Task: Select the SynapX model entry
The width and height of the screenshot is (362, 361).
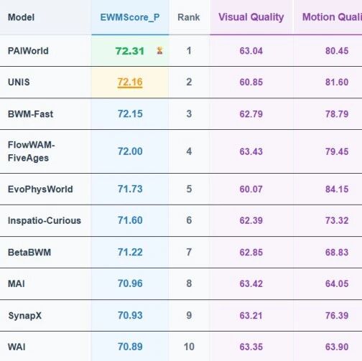Action: (25, 316)
